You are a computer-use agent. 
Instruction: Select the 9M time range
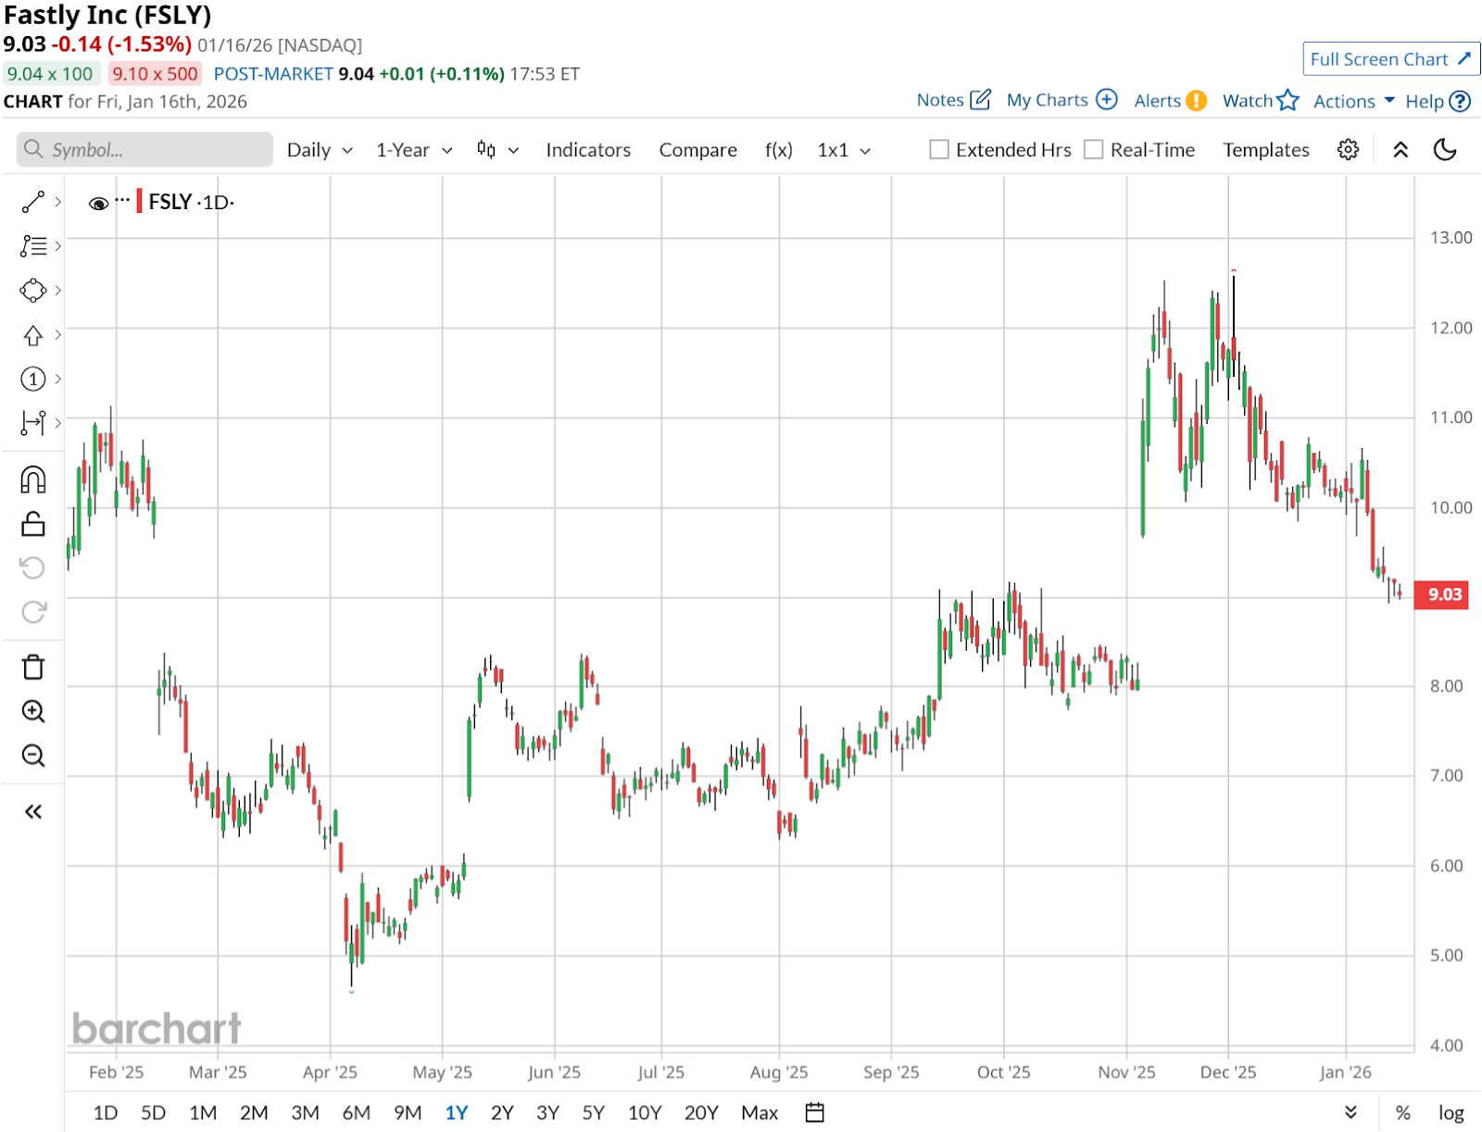click(408, 1113)
